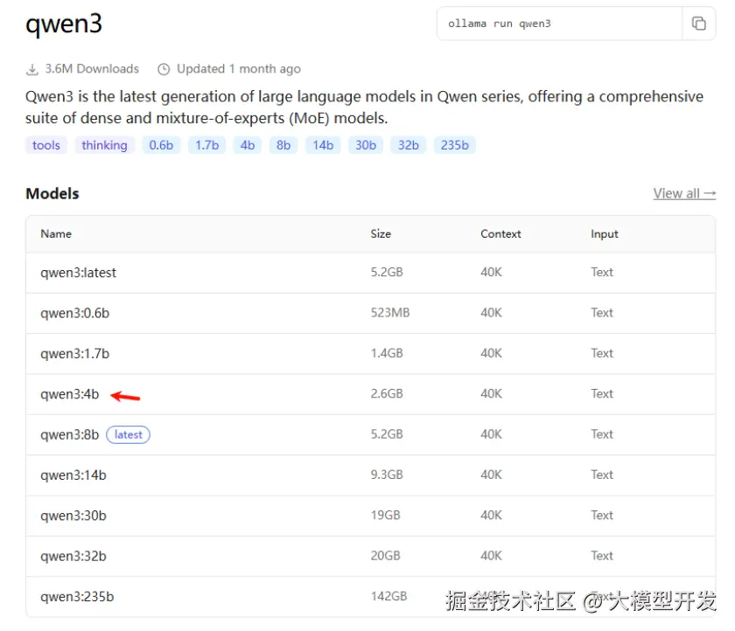Click the ollama run qwen3 command field
The height and width of the screenshot is (631, 735).
(559, 24)
